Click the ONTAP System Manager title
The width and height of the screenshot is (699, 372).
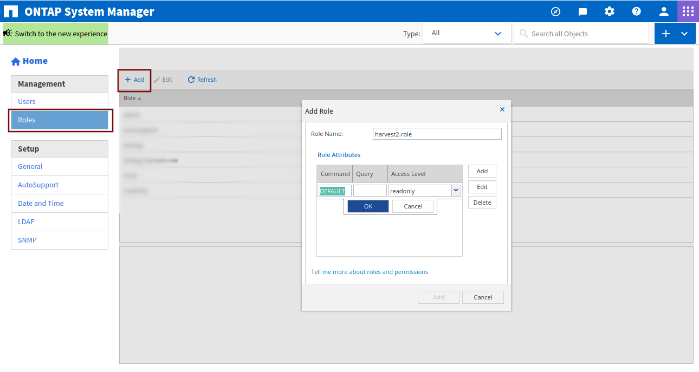point(89,11)
